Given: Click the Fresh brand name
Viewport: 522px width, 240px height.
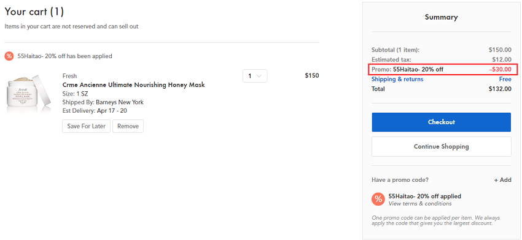Looking at the screenshot, I should (x=69, y=76).
